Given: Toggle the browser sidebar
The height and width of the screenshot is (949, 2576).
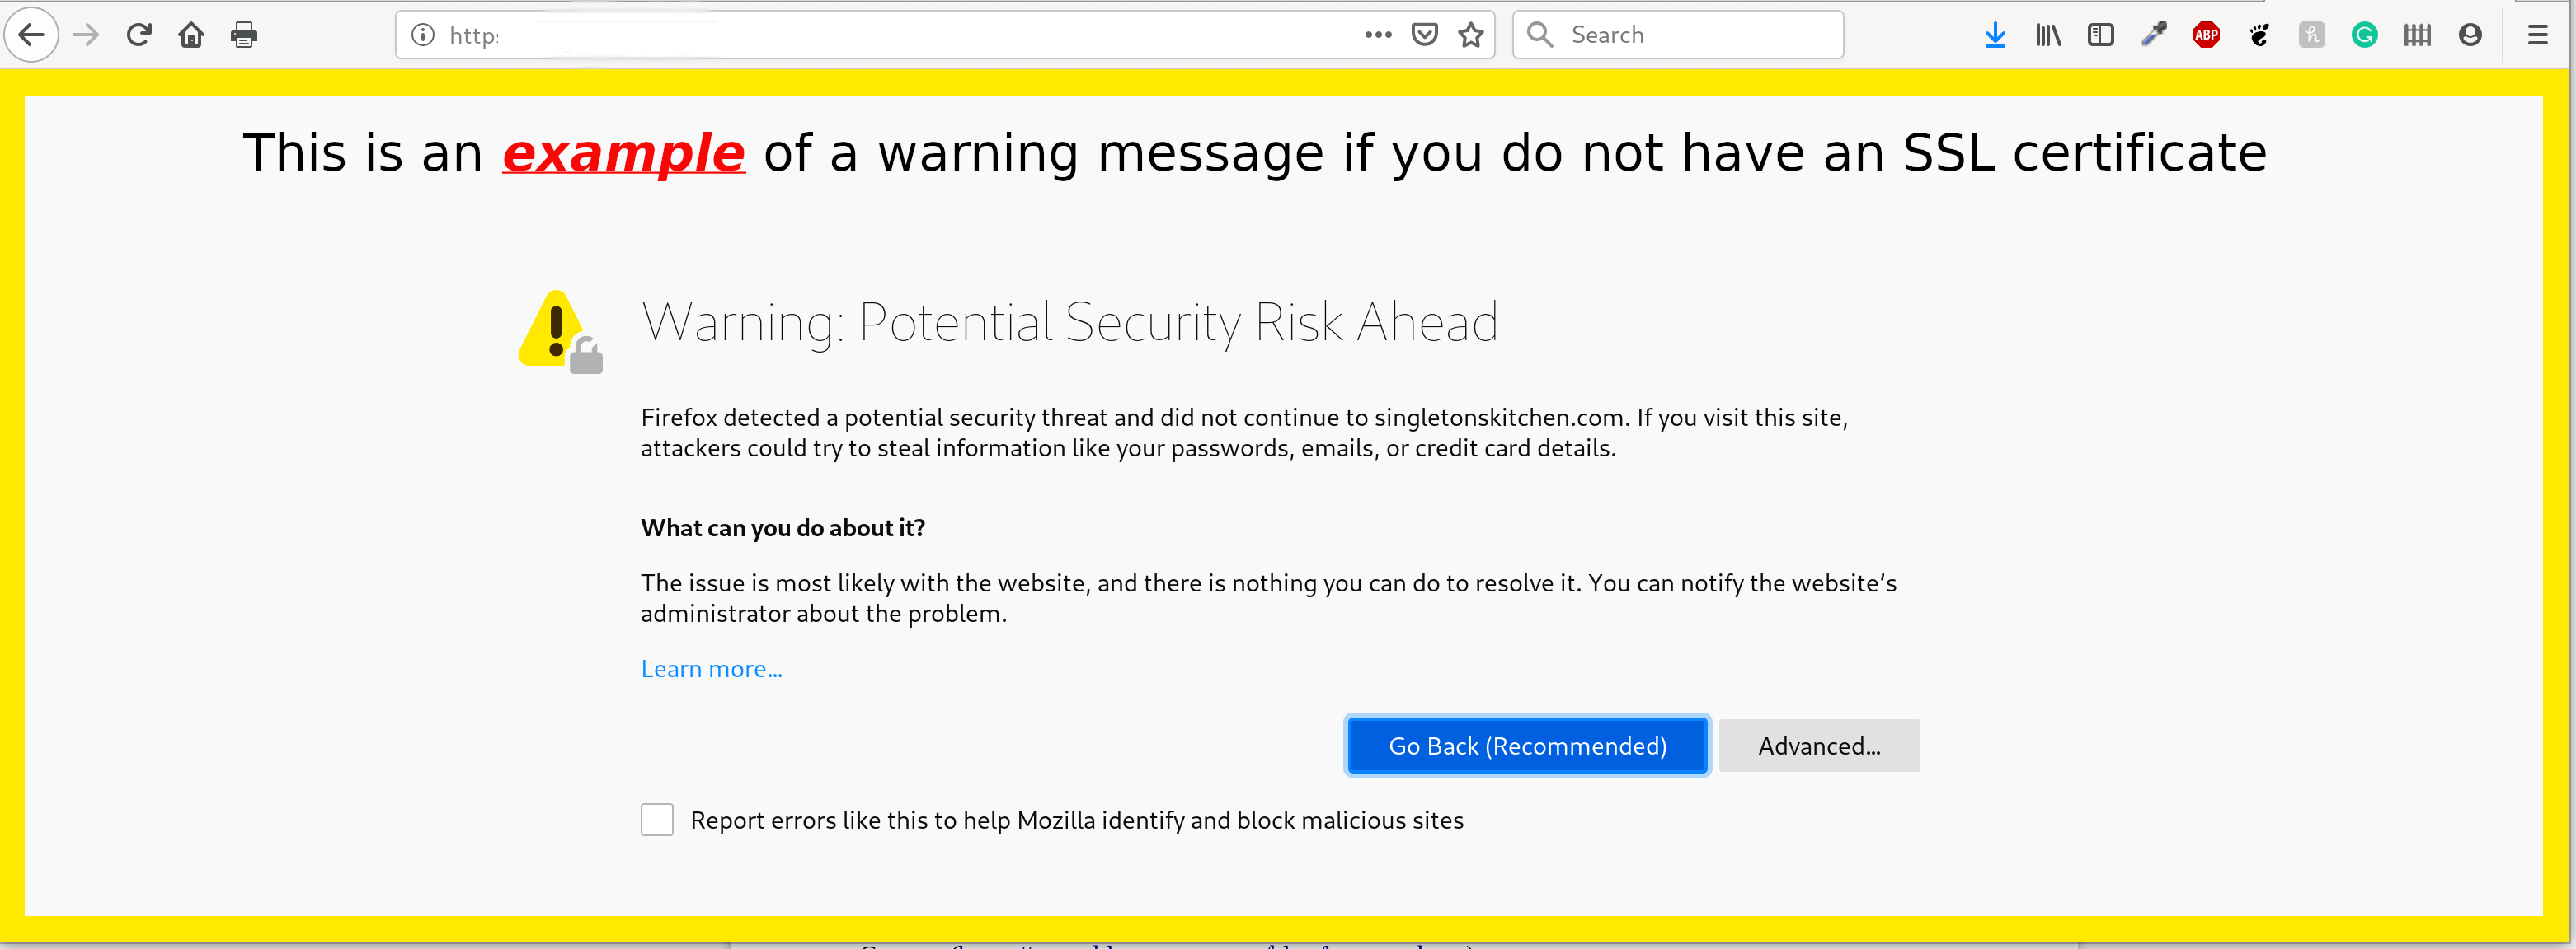Looking at the screenshot, I should [2100, 35].
